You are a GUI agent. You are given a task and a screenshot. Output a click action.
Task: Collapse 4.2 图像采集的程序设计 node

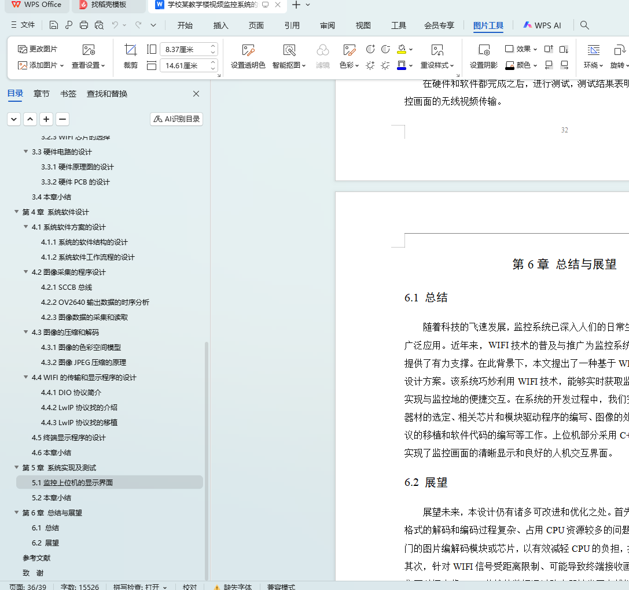tap(25, 271)
